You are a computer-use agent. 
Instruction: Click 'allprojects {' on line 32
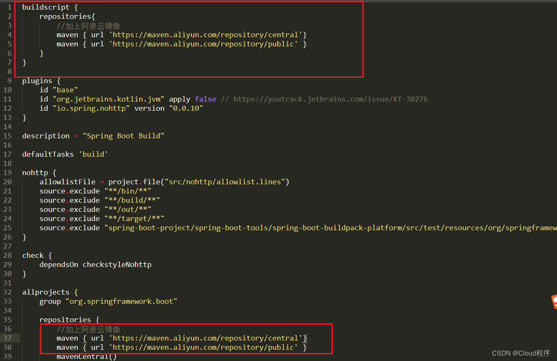click(50, 292)
